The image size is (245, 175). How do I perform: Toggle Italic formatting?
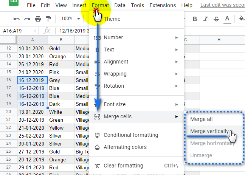coord(205,19)
